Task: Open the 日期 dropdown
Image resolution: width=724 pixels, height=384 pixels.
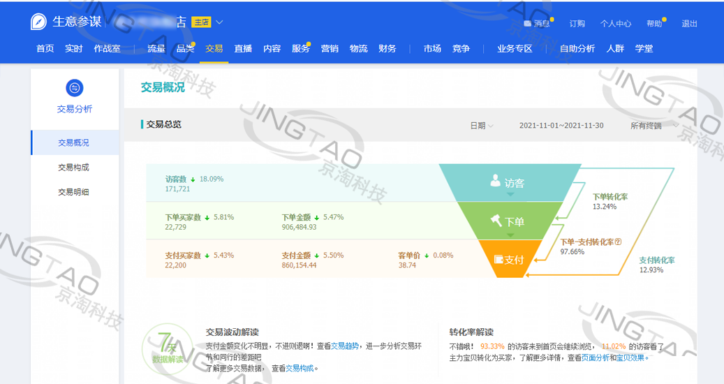Action: pyautogui.click(x=481, y=126)
